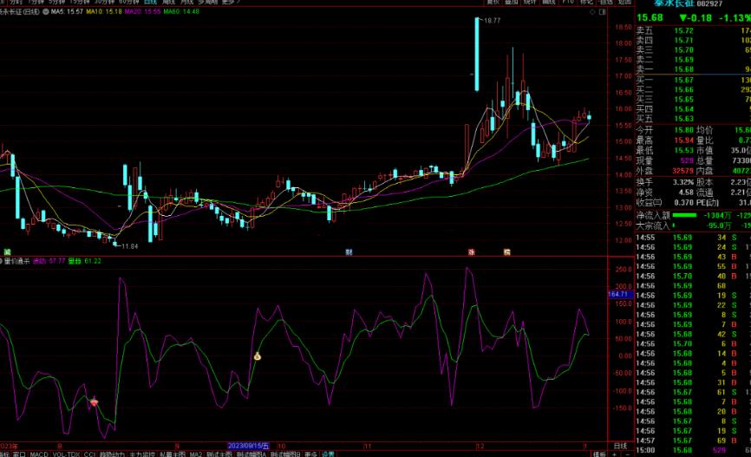Click the MA60: 14.48 legend value
751x457 pixels.
pyautogui.click(x=181, y=11)
